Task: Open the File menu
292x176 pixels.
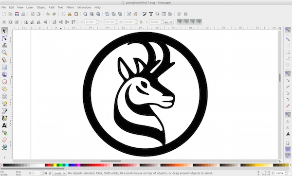Action: (3, 7)
